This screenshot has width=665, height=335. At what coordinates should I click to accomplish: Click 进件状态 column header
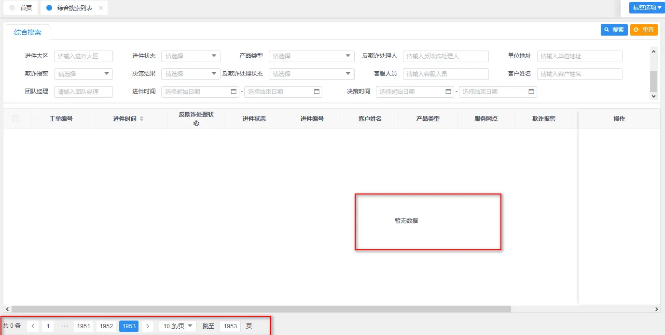254,119
